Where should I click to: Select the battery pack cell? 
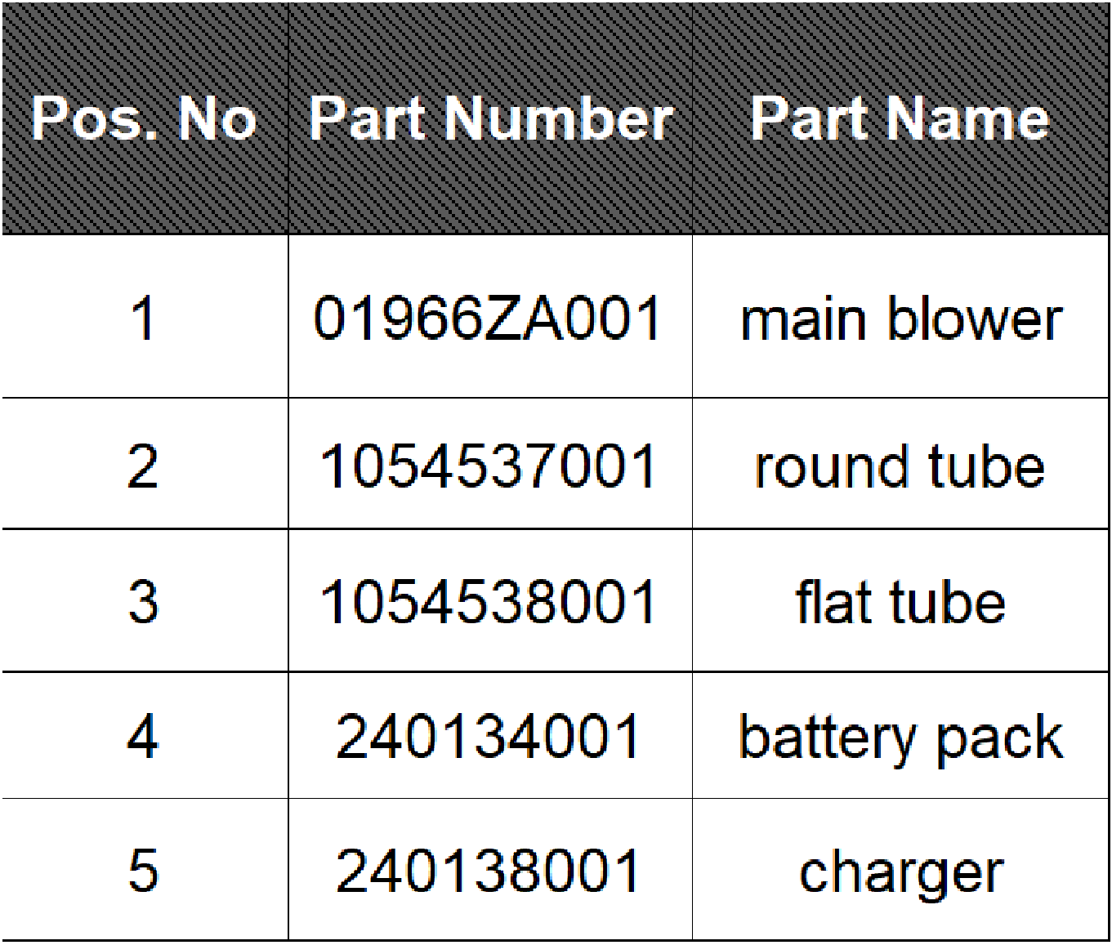coord(900,735)
